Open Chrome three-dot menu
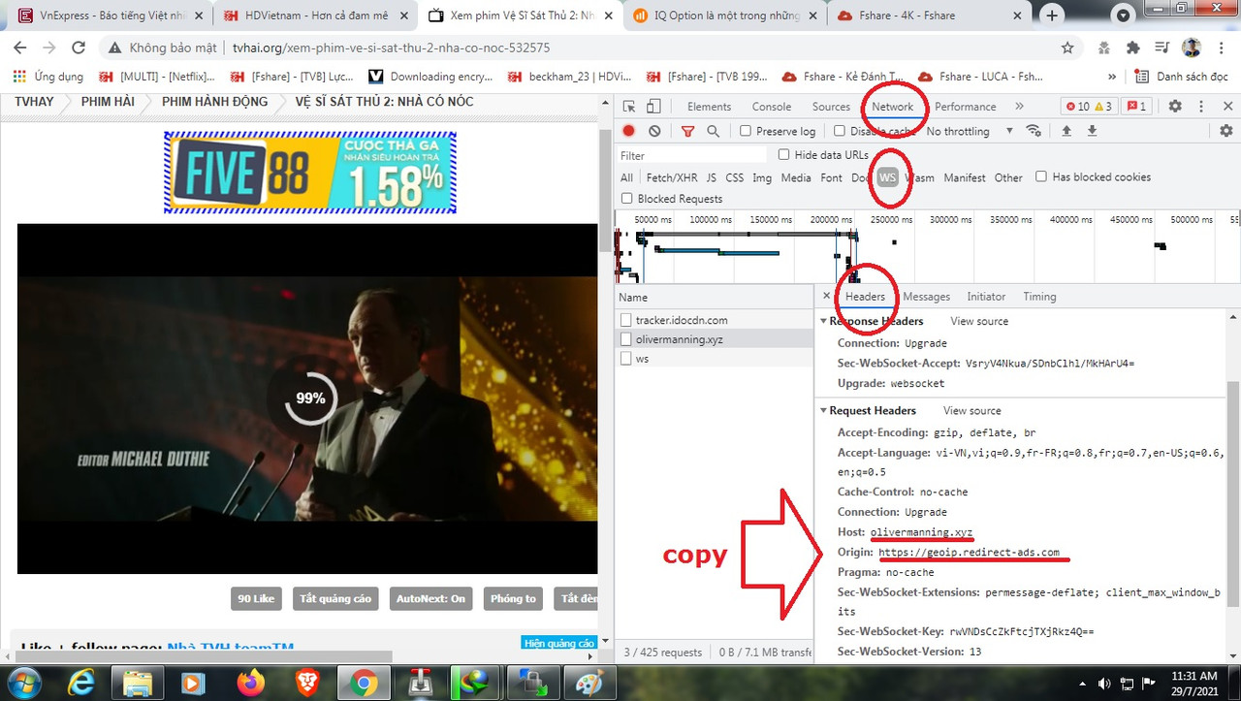 tap(1221, 48)
